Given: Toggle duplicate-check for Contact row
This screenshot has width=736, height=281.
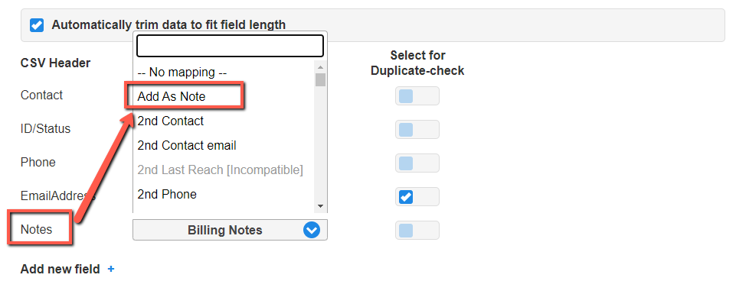Looking at the screenshot, I should tap(417, 96).
